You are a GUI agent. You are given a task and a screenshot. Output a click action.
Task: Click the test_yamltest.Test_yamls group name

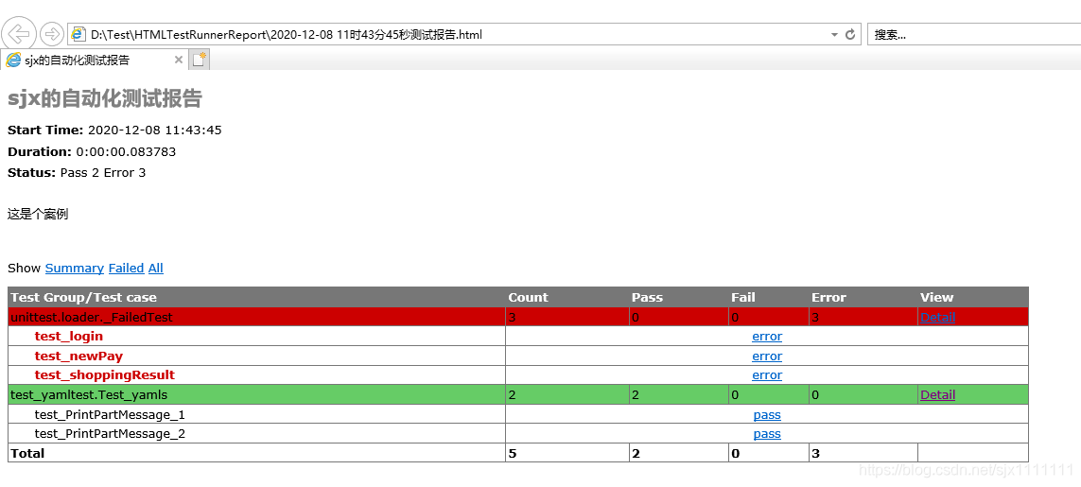click(89, 395)
